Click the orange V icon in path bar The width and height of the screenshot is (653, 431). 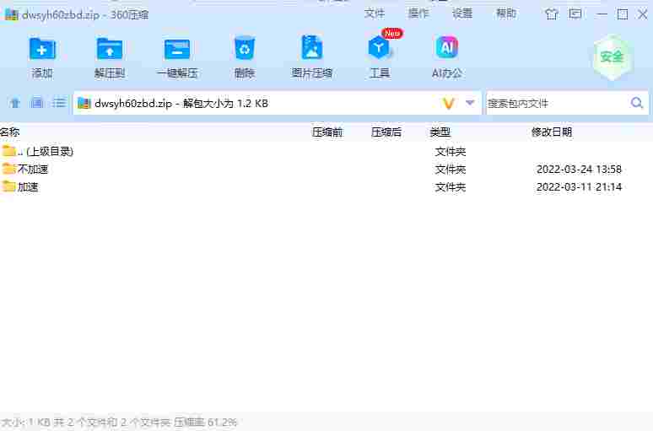[448, 103]
